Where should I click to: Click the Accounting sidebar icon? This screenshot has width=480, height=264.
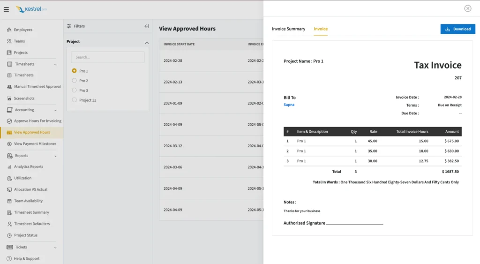(x=10, y=110)
